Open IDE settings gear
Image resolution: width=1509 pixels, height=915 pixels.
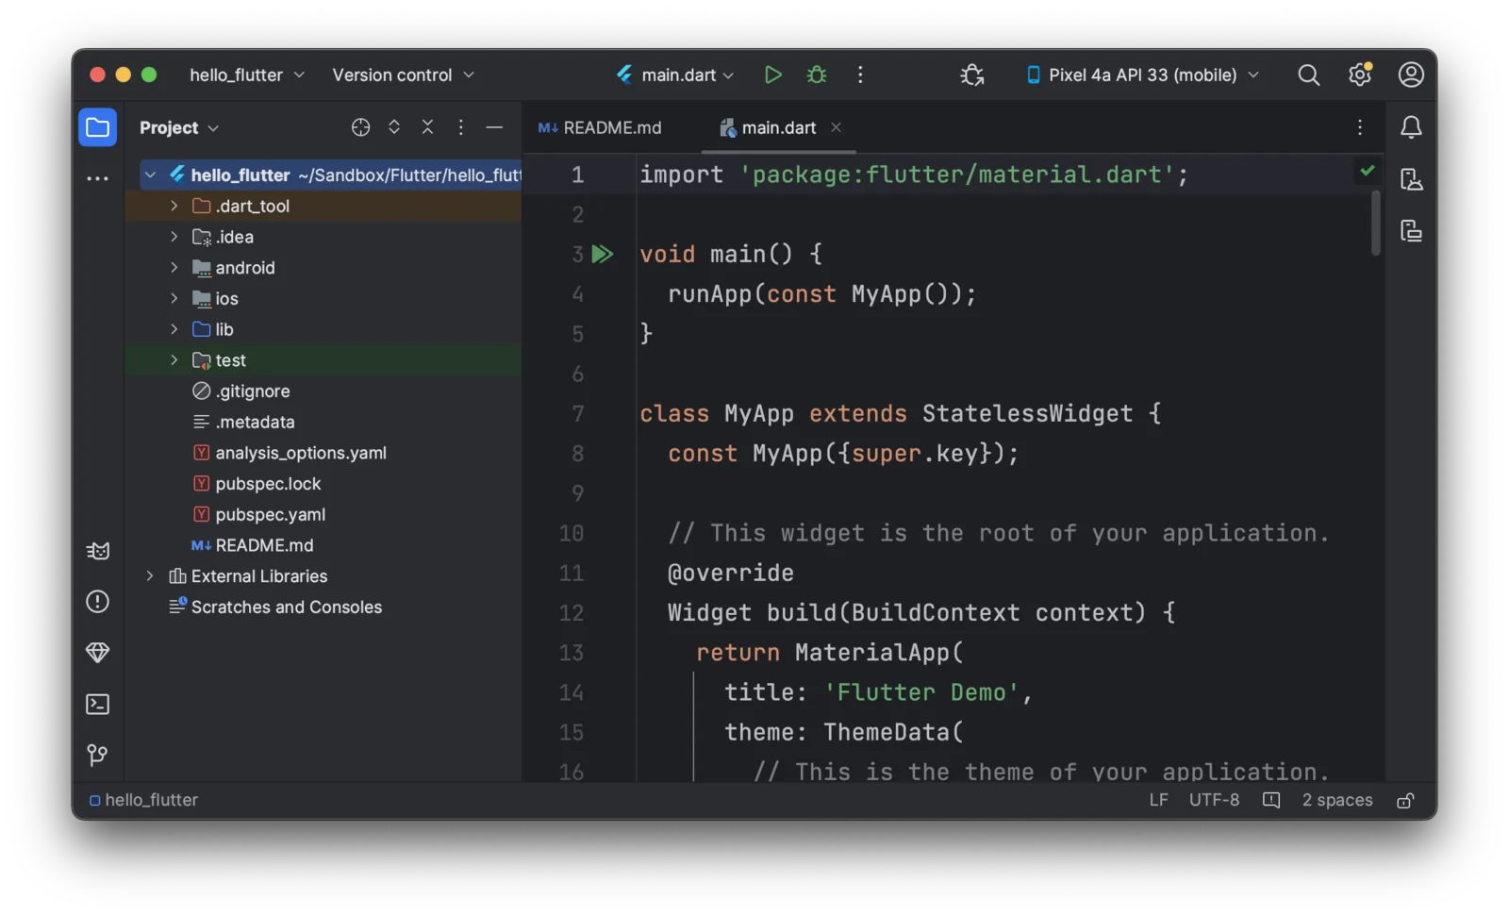1360,75
